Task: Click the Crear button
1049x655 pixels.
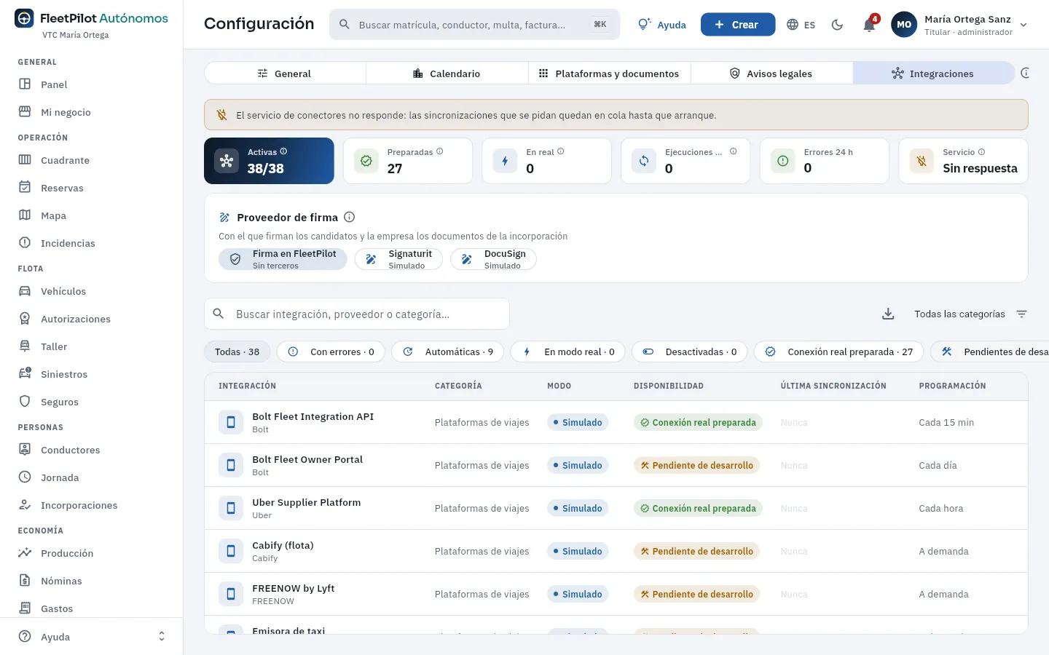Action: 738,25
